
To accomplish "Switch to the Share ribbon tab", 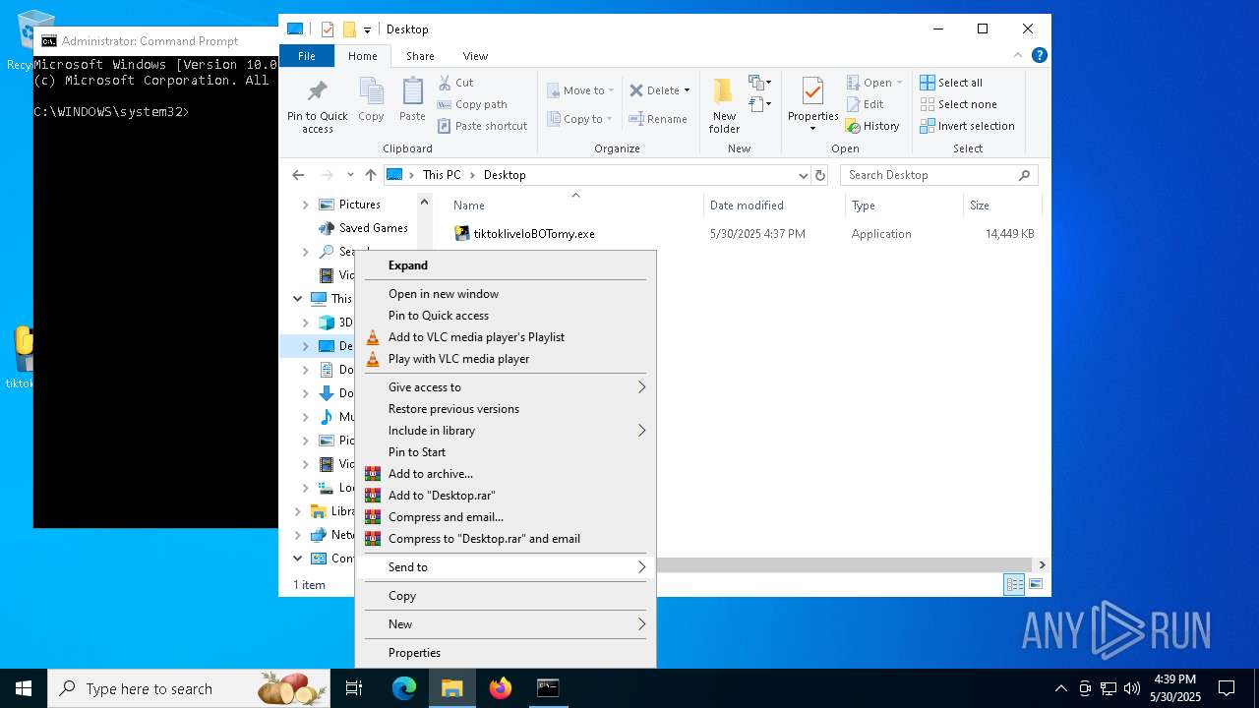I will pos(420,56).
